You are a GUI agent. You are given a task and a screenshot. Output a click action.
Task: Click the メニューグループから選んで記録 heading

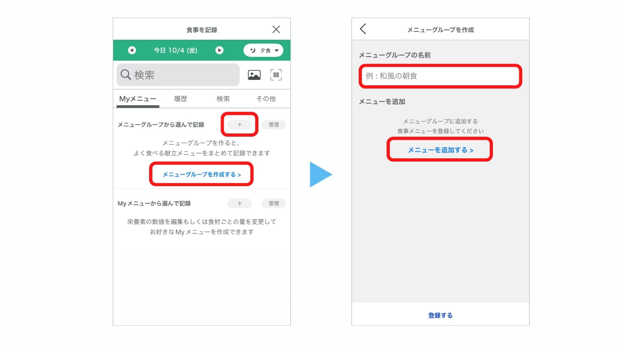point(161,125)
